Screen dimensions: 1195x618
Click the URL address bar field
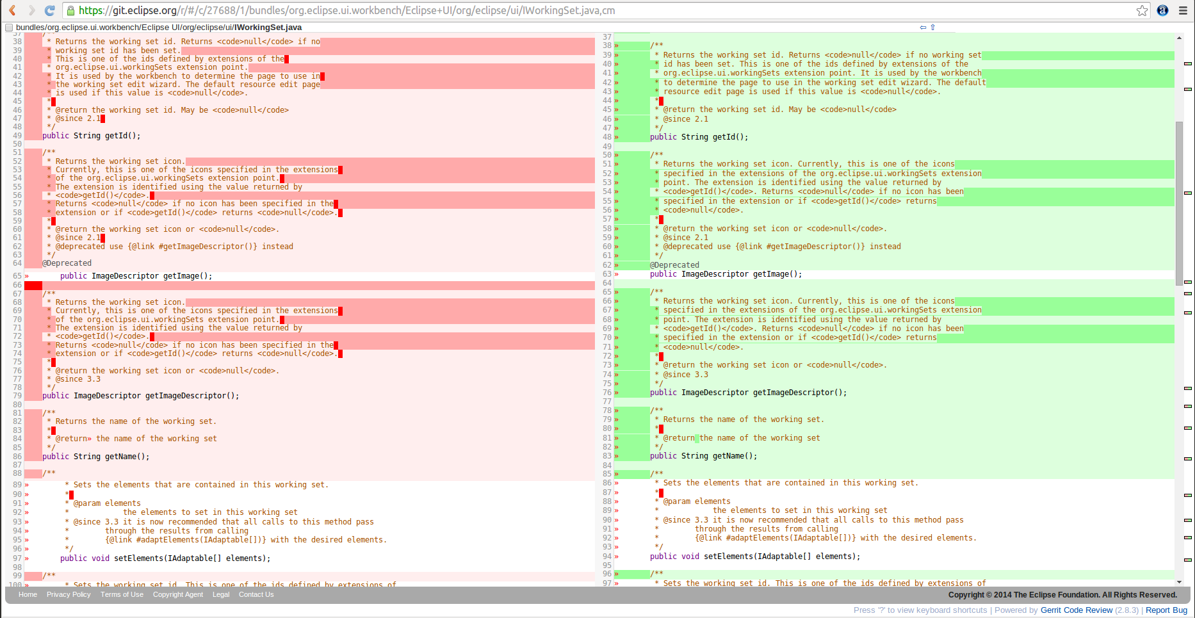click(x=576, y=10)
